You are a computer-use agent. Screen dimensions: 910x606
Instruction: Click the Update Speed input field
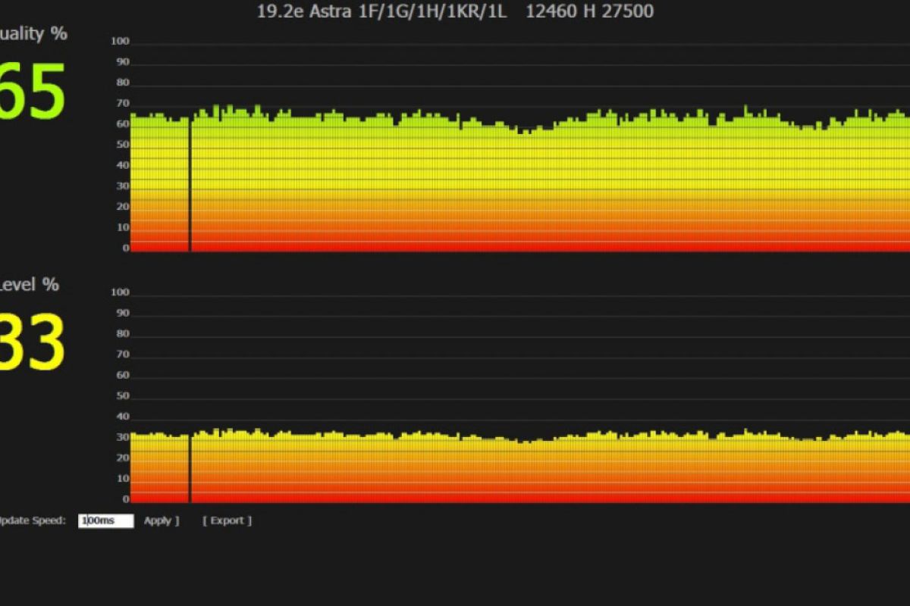(x=106, y=521)
